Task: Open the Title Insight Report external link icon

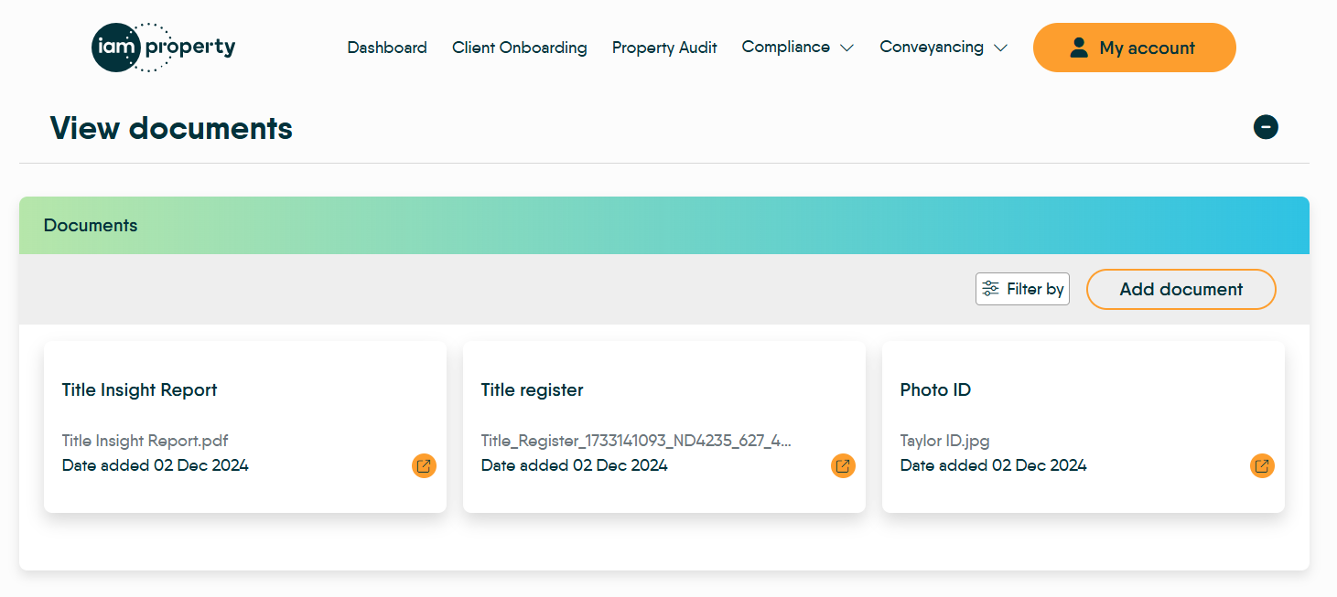Action: tap(424, 466)
